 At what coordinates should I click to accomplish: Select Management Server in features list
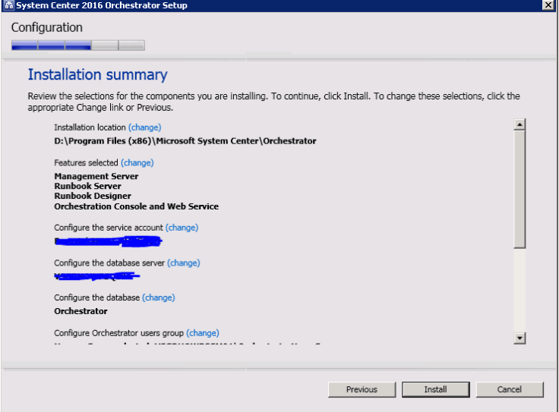[x=96, y=176]
